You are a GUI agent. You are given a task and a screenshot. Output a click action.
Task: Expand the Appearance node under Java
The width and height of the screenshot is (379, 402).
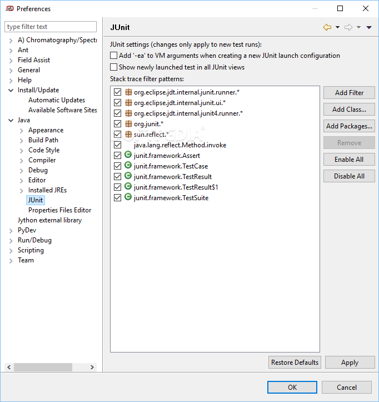(22, 131)
